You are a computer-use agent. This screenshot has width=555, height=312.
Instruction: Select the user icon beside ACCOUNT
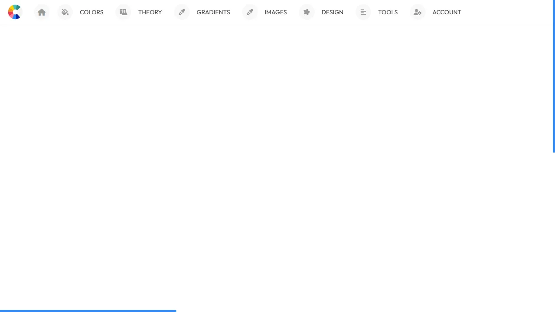tap(417, 12)
